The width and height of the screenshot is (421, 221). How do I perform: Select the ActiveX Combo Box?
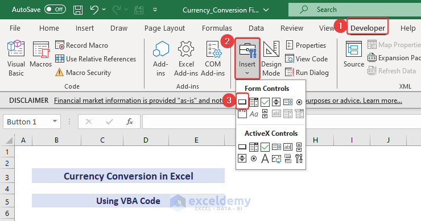pyautogui.click(x=254, y=147)
